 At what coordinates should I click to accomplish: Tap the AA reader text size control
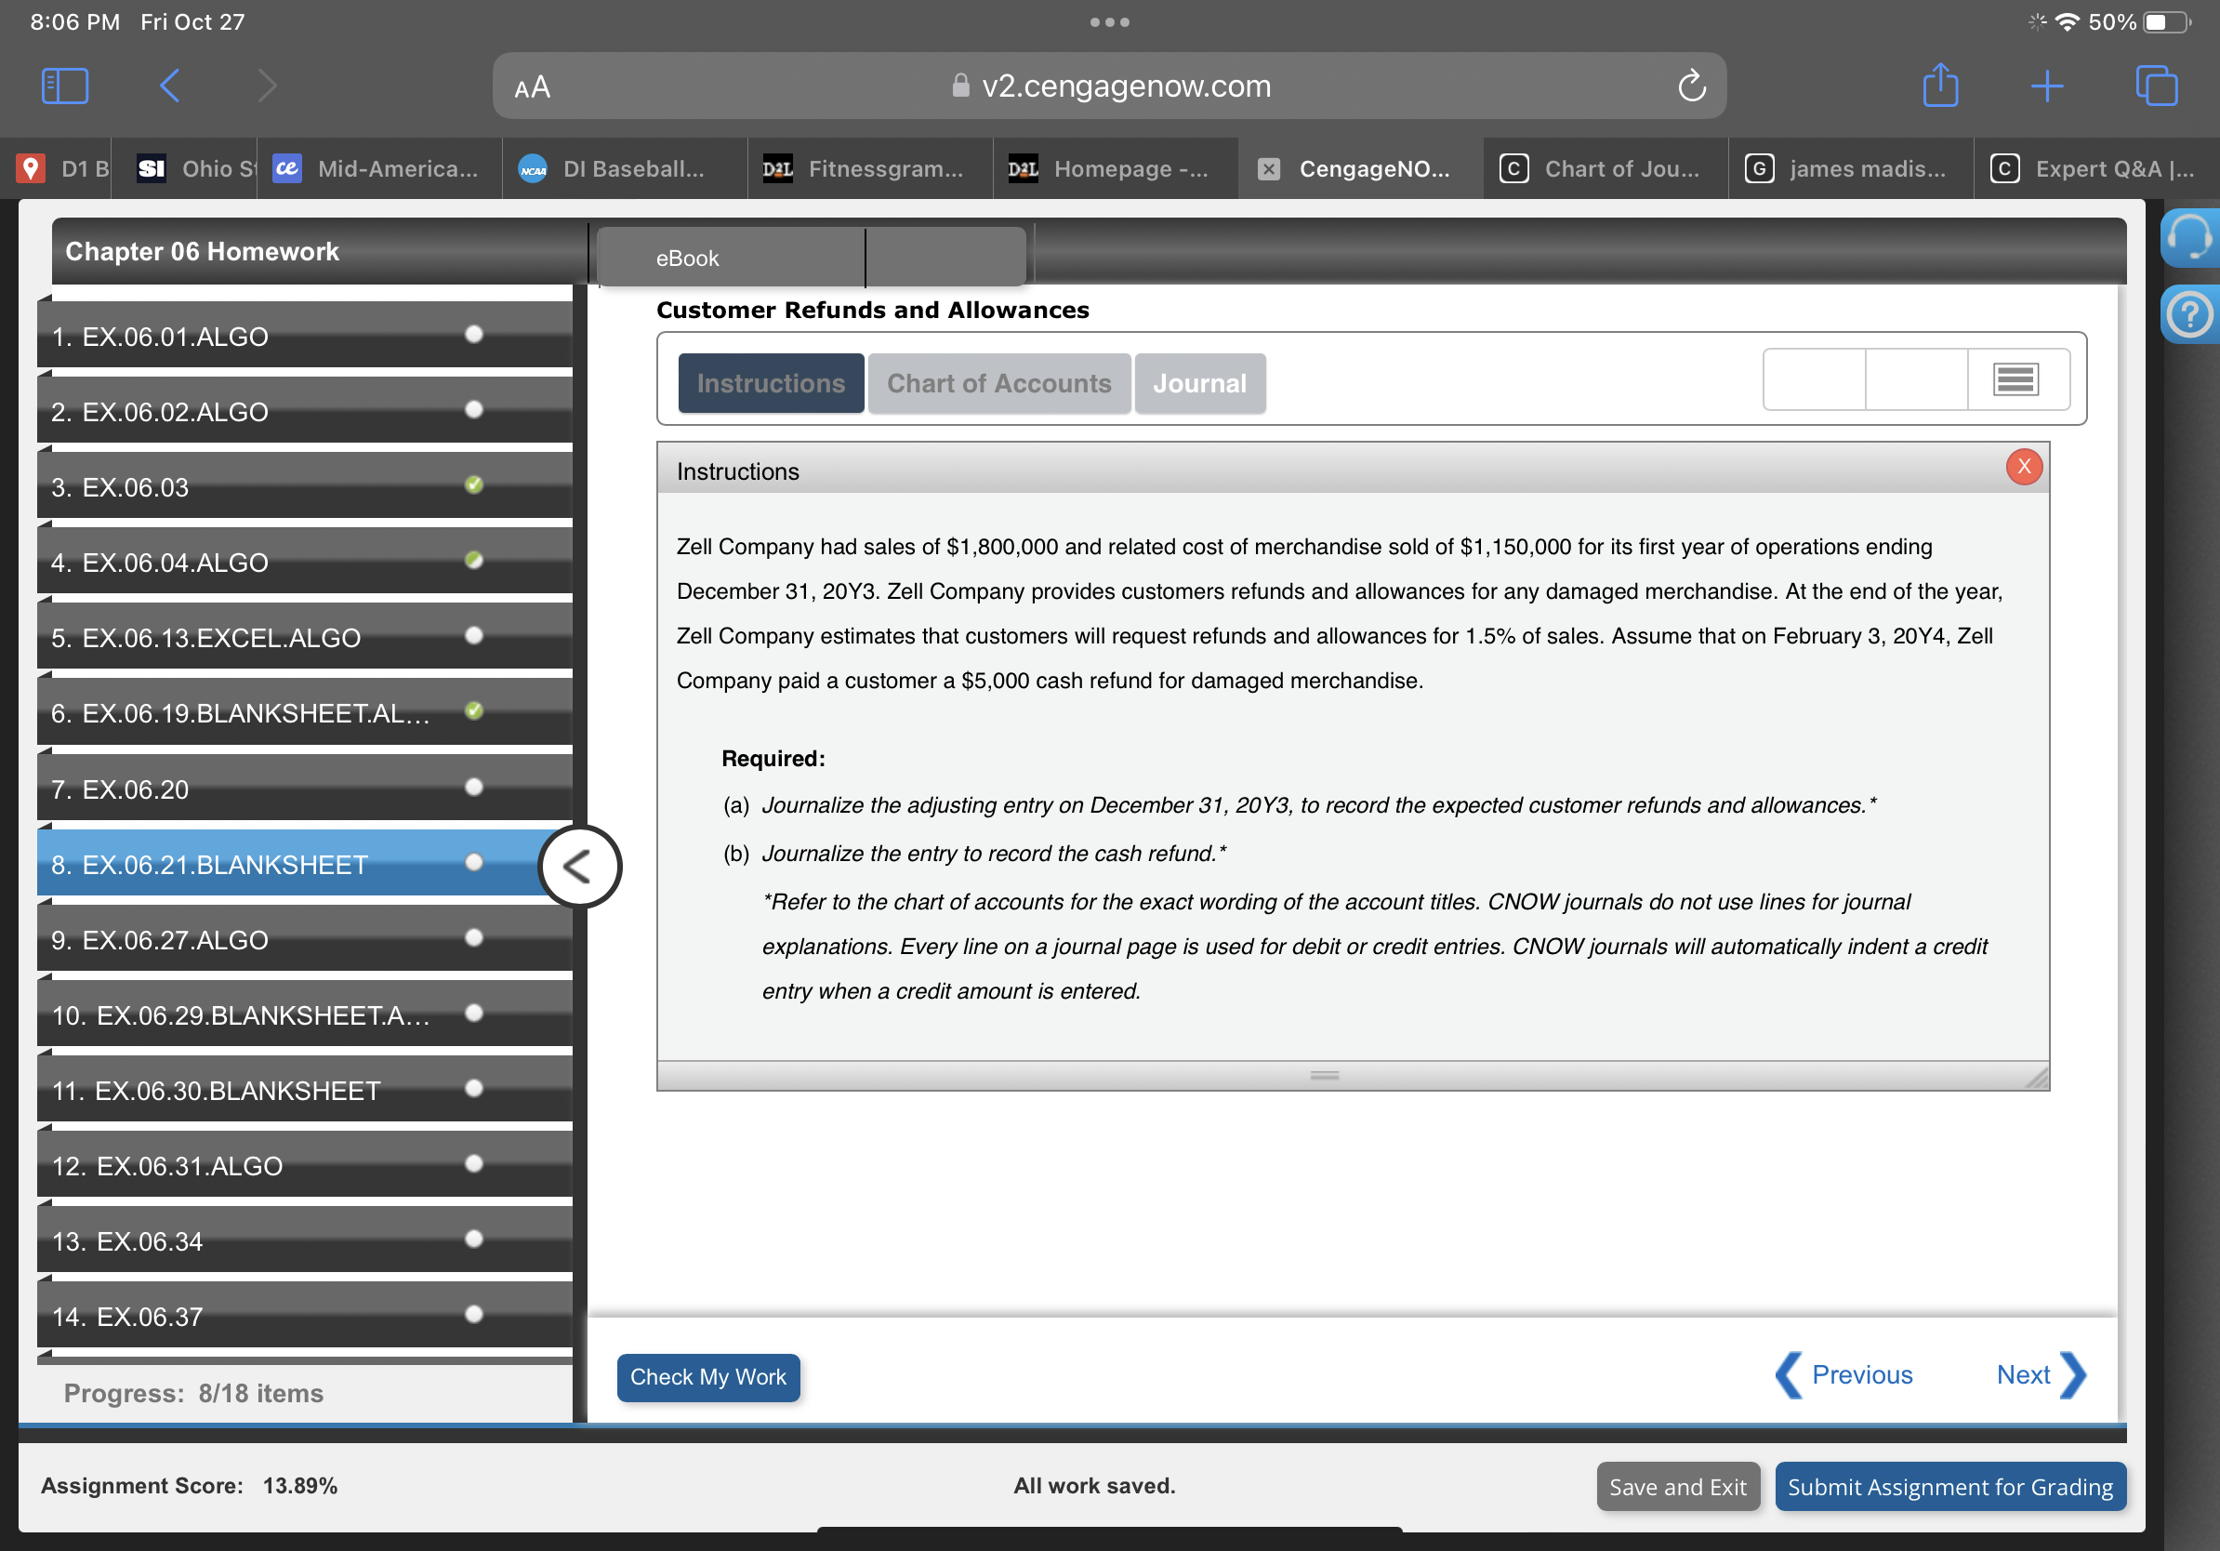tap(532, 88)
